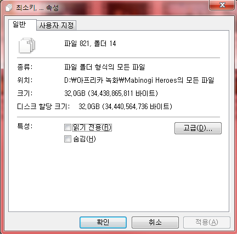Click the greyed-out 적용(A) button
The width and height of the screenshot is (237, 234).
pyautogui.click(x=207, y=222)
